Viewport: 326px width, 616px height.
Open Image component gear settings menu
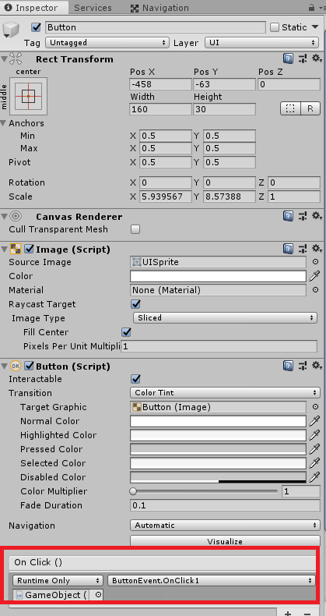(x=317, y=249)
